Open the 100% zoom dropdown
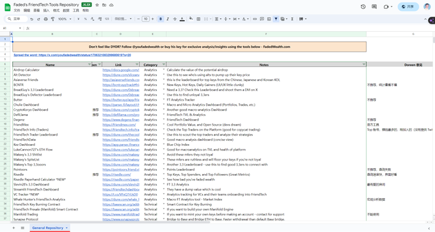The width and height of the screenshot is (435, 232). click(65, 19)
